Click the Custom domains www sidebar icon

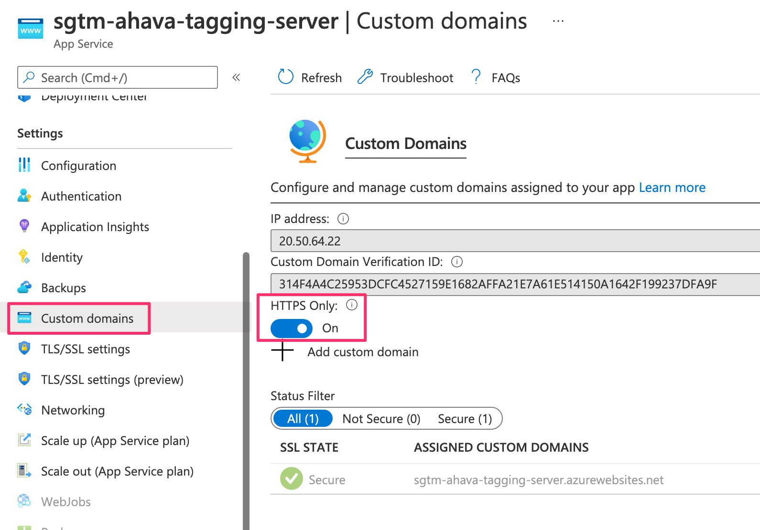[24, 318]
